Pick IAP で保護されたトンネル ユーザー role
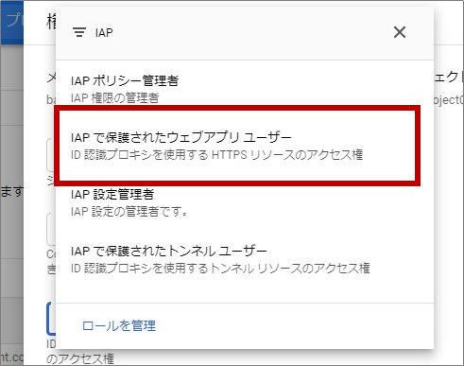 click(x=245, y=259)
